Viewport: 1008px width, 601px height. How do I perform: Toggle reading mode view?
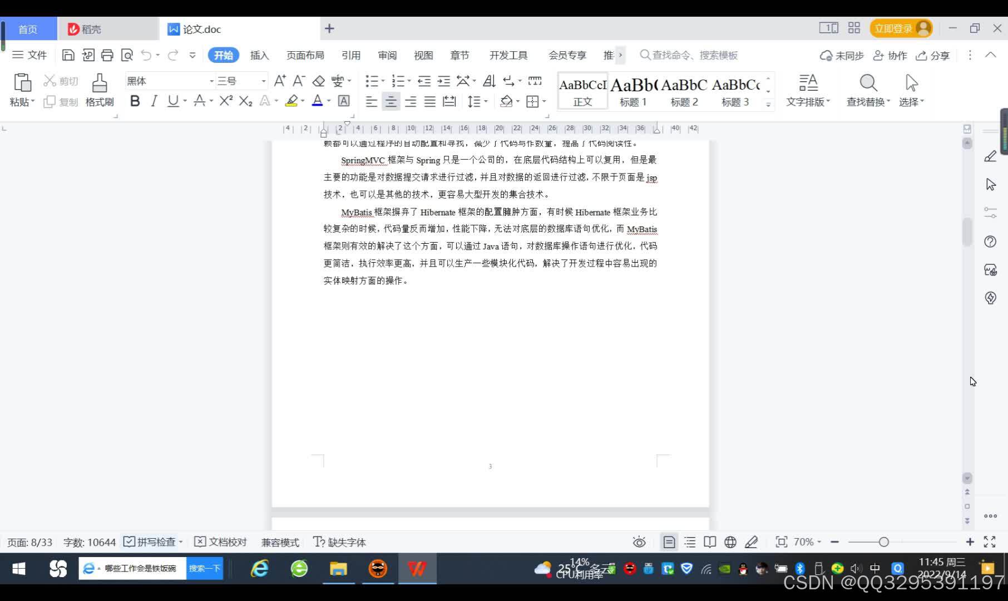pos(710,542)
